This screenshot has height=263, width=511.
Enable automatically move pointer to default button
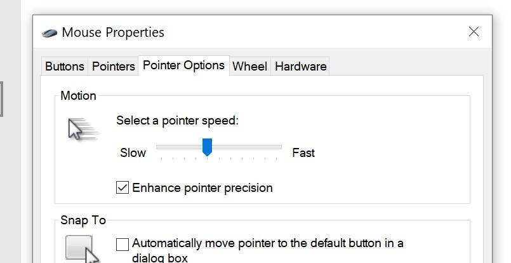pos(123,243)
